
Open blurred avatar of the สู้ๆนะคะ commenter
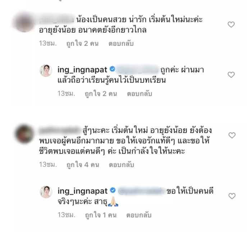(24, 134)
